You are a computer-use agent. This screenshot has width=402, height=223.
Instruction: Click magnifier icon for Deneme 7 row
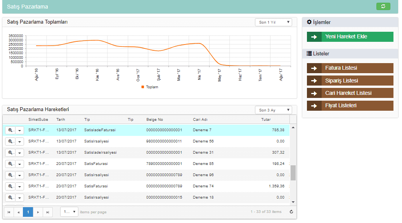click(x=10, y=130)
